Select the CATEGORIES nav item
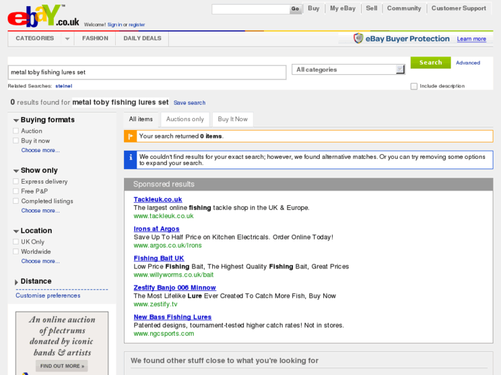 pyautogui.click(x=35, y=39)
